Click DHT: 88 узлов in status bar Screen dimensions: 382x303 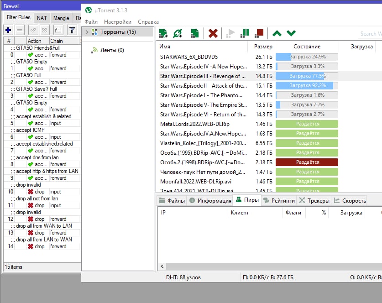183,277
